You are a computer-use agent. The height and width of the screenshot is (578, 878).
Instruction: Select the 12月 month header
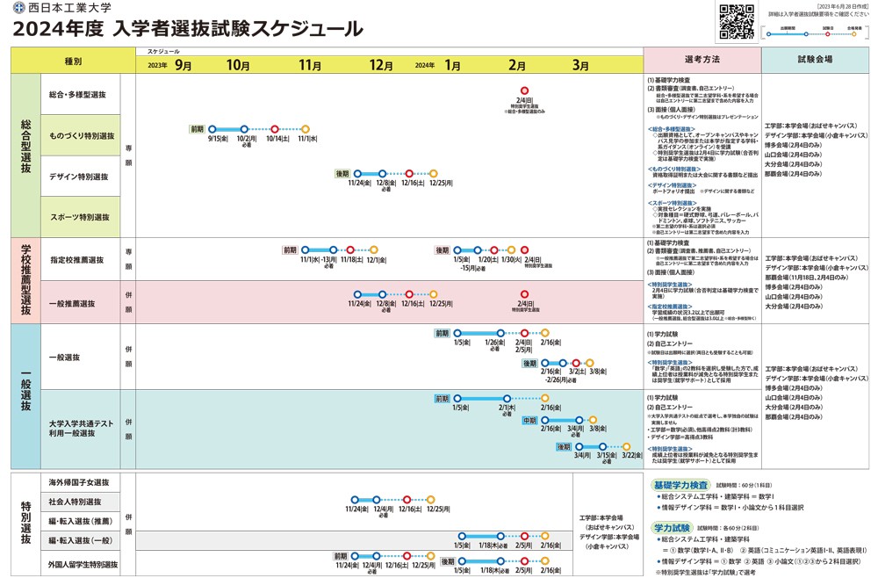[x=381, y=65]
